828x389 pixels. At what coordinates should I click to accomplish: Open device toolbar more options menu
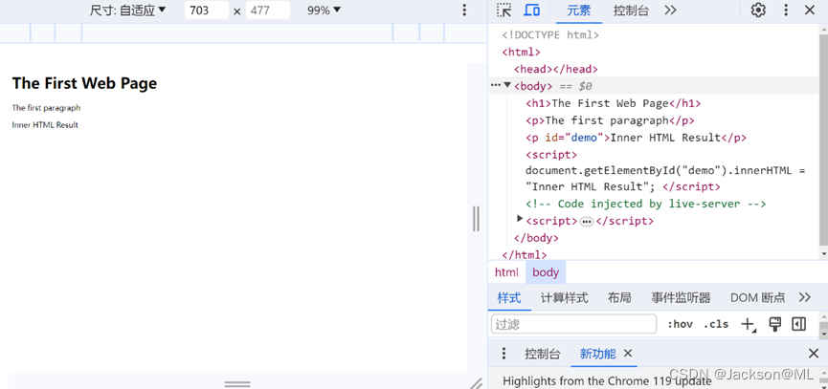pos(464,10)
